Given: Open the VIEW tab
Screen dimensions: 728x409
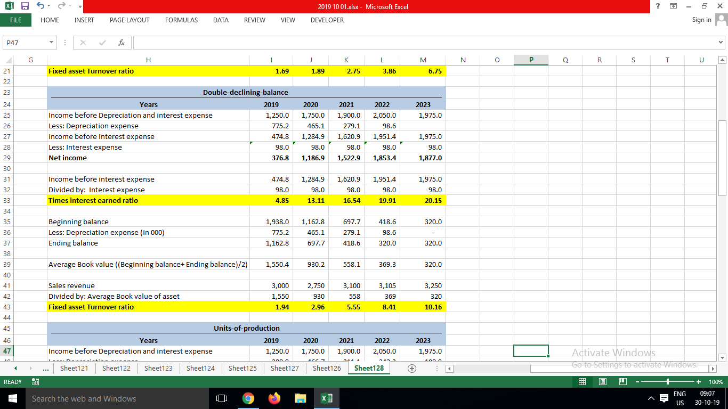Looking at the screenshot, I should [x=288, y=20].
